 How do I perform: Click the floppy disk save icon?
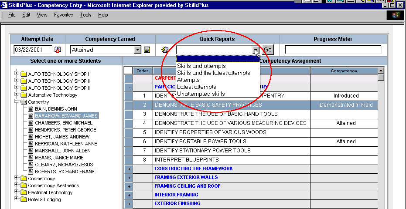[x=147, y=50]
